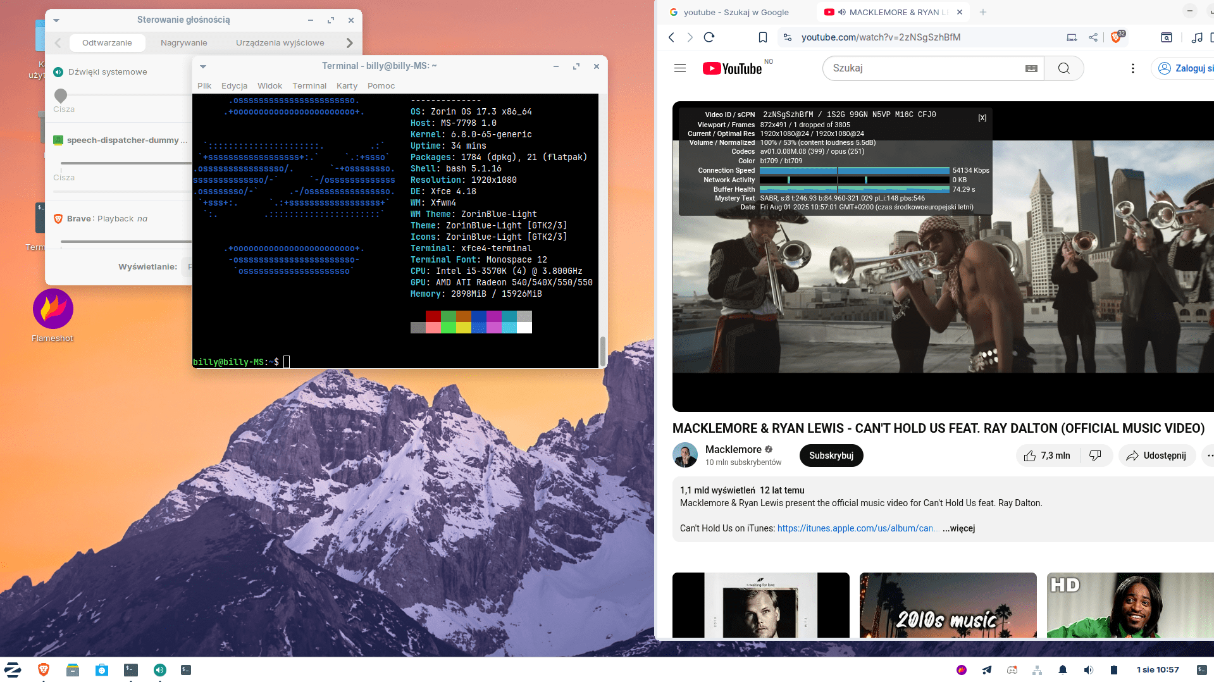The width and height of the screenshot is (1214, 682).
Task: Close the stats for nerds overlay
Action: point(982,118)
